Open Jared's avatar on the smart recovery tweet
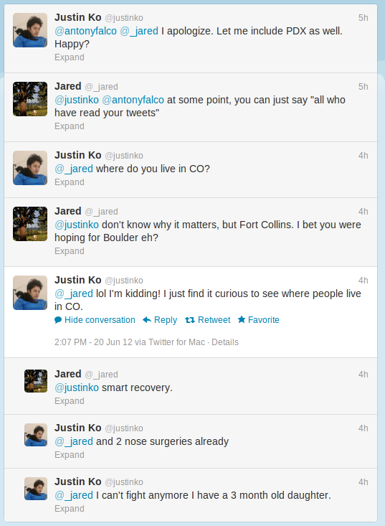 [x=36, y=381]
